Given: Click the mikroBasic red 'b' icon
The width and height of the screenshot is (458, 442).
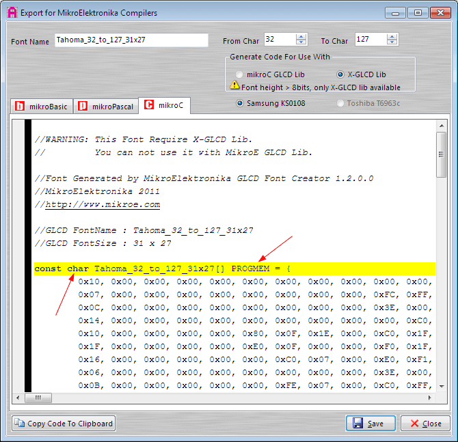Looking at the screenshot, I should pos(20,106).
